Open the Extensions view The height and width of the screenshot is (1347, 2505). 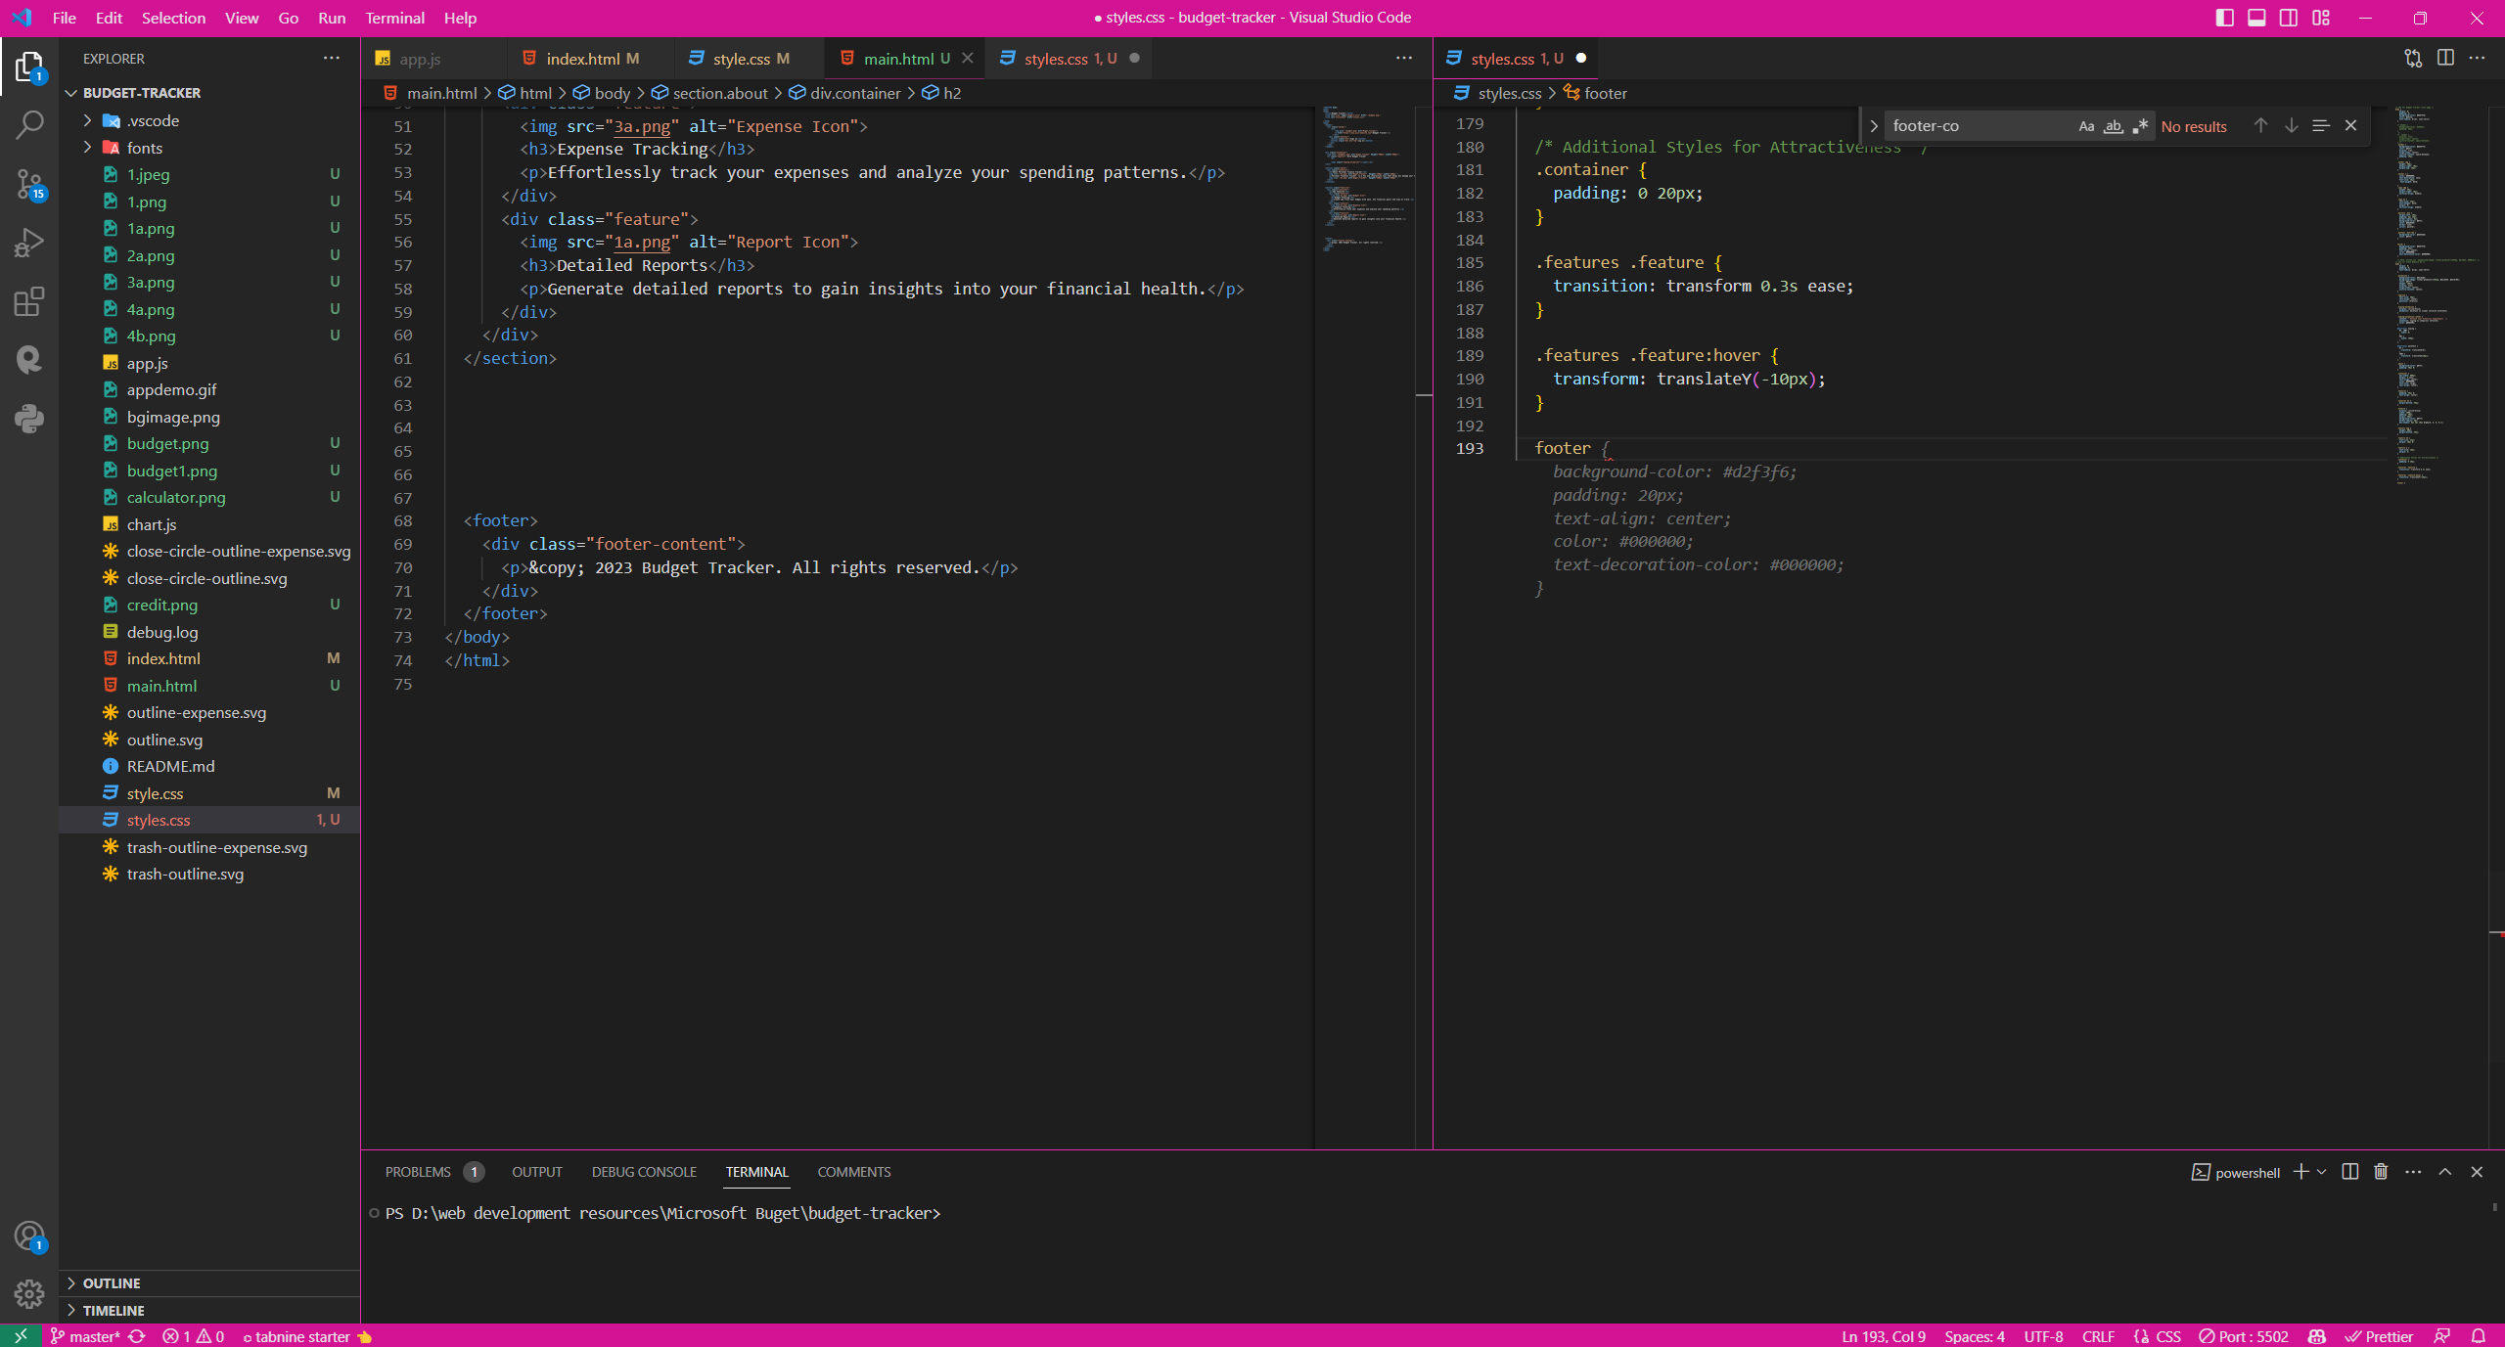[29, 301]
